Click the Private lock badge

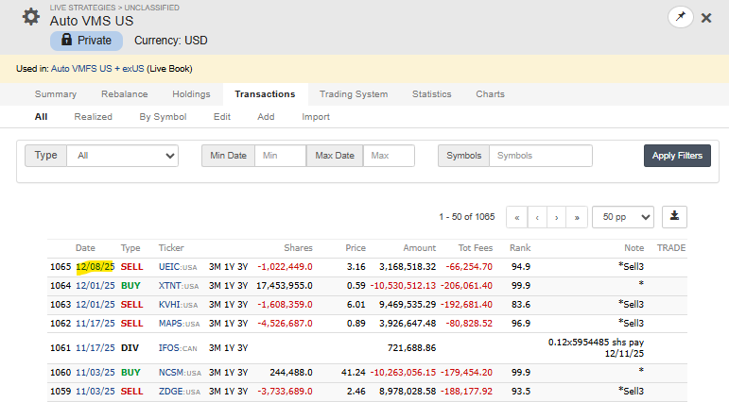coord(86,41)
